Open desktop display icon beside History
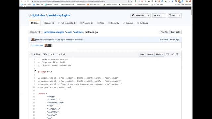212x119 pixels. [167, 54]
